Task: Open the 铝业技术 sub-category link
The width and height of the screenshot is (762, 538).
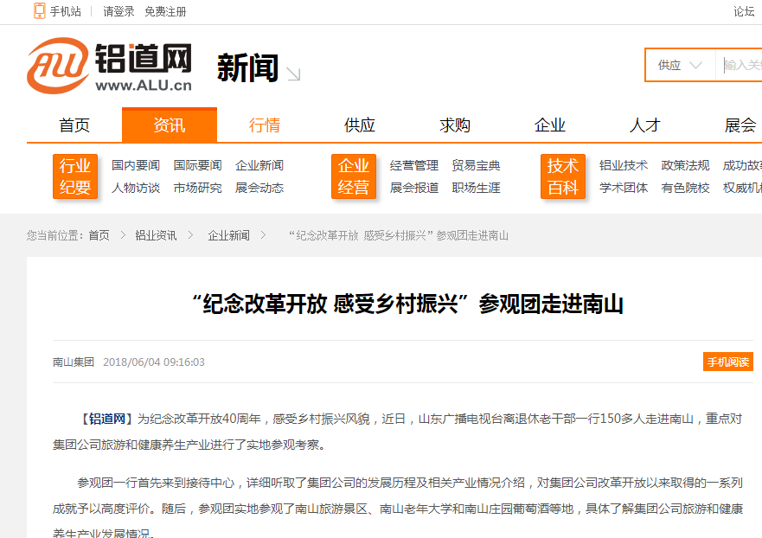Action: point(624,165)
